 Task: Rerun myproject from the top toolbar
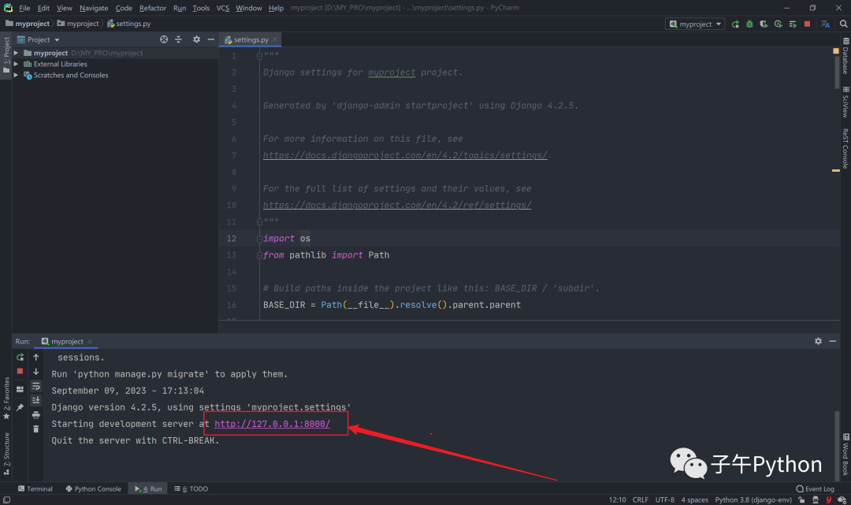coord(735,24)
